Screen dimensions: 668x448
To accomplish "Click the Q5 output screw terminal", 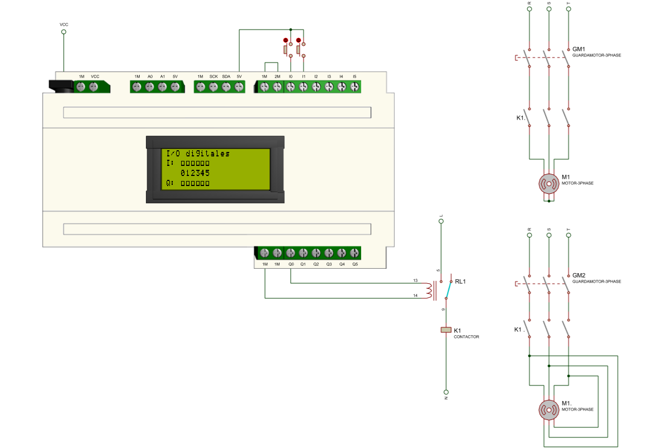I will [x=354, y=253].
